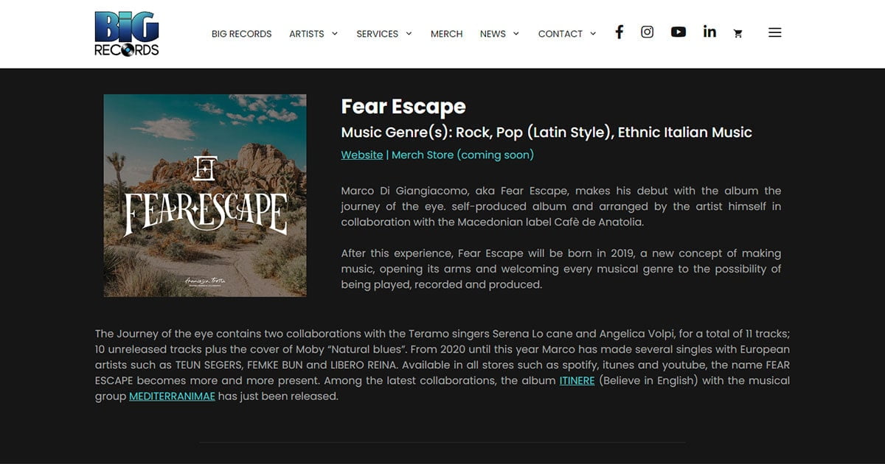
Task: Follow the ITINERE album link
Action: (x=575, y=380)
